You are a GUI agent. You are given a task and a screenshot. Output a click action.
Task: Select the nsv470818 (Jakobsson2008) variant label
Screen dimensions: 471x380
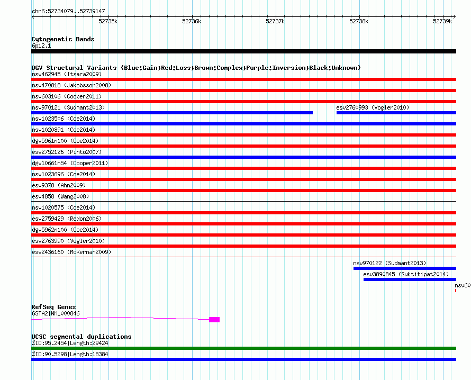point(71,85)
